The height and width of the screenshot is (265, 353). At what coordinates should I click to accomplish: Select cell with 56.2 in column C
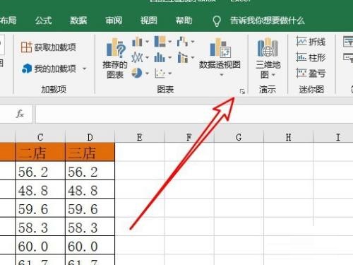click(40, 171)
